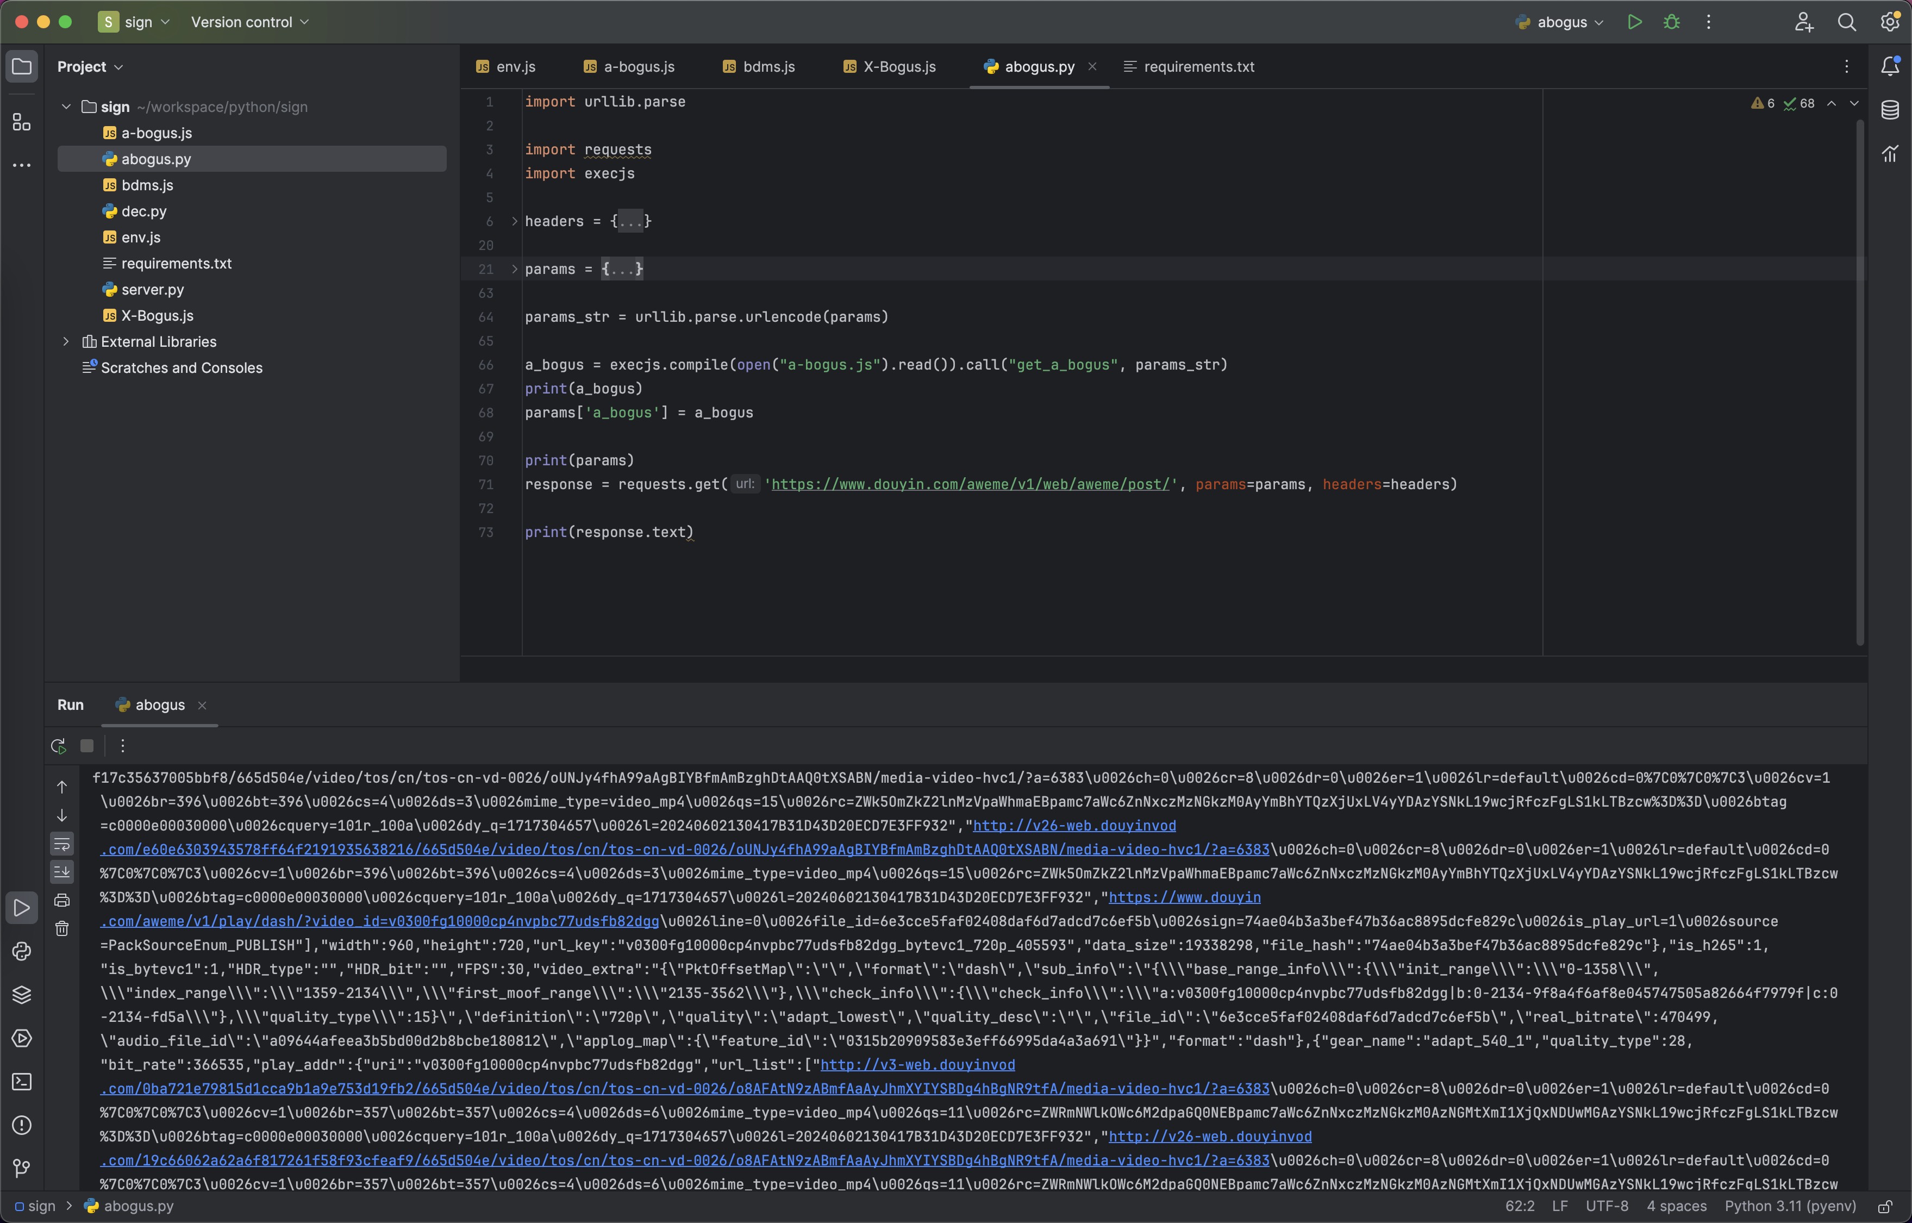Open the Project tool window folder icon
1912x1223 pixels.
(x=21, y=67)
